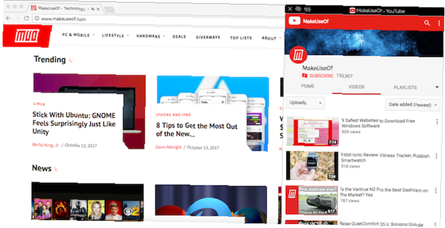This screenshot has height=228, width=445.
Task: Expand the PC & Mobile menu
Action: tap(78, 35)
